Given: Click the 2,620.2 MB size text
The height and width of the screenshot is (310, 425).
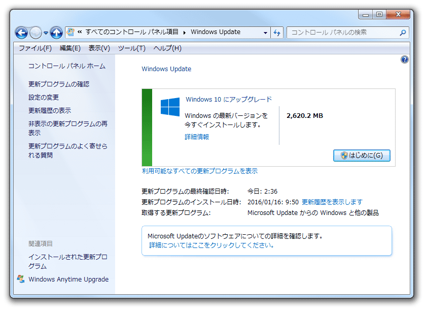Looking at the screenshot, I should [305, 116].
